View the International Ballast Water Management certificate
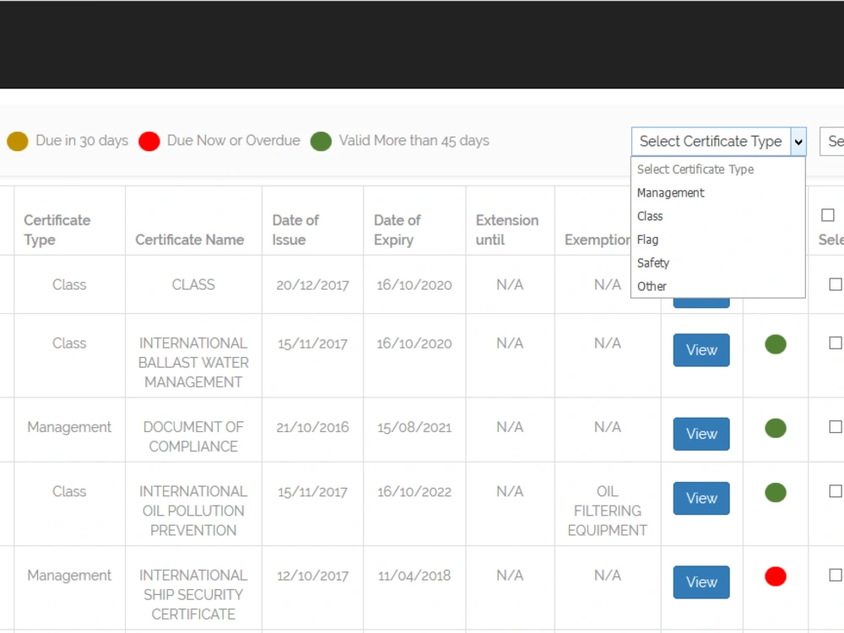Screen dimensions: 844x633 [x=701, y=350]
